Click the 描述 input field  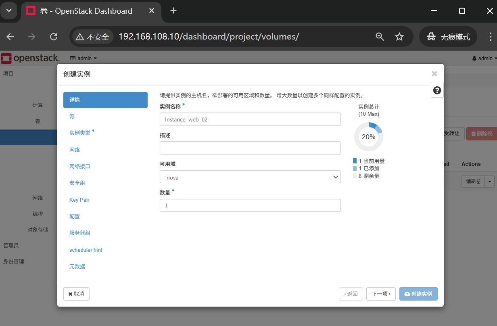click(250, 148)
